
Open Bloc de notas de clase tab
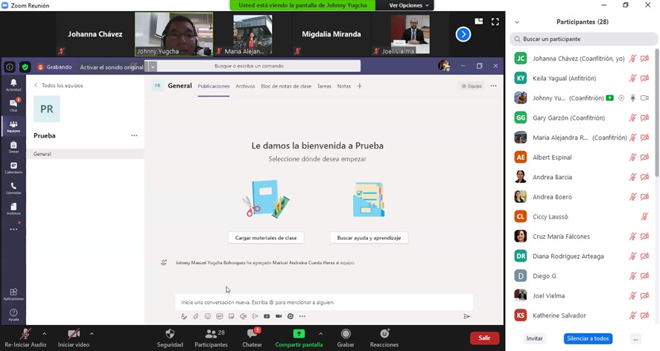tap(286, 86)
